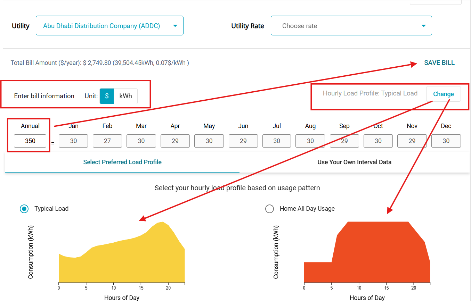
Task: Click the Feb bill input field
Action: [x=107, y=141]
